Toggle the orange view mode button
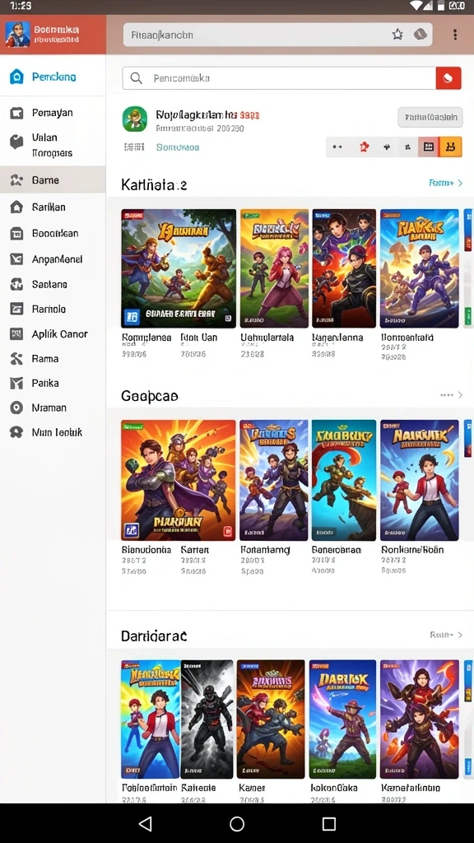Screen dimensions: 474x843 click(x=450, y=147)
